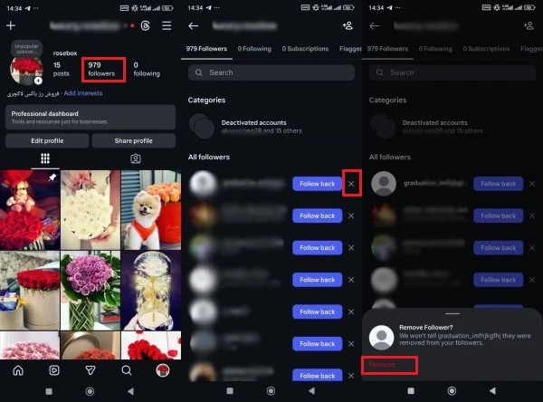The image size is (543, 402).
Task: Open the hamburger menu on the profile
Action: [x=167, y=25]
